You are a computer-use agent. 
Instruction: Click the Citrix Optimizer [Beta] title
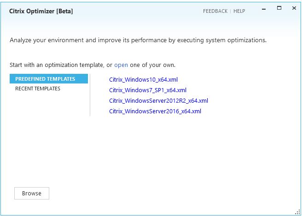coord(41,11)
